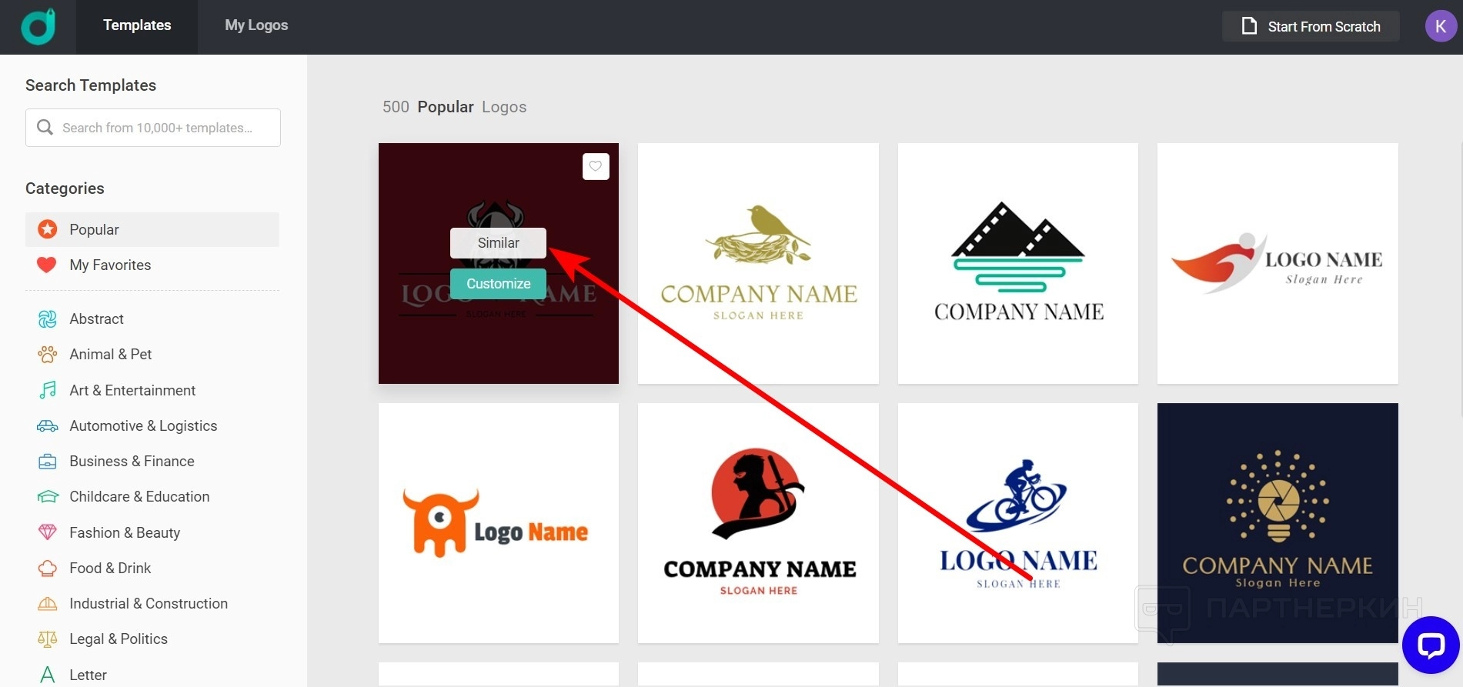Click the red heart My Favorites icon
1463x687 pixels.
[x=47, y=265]
